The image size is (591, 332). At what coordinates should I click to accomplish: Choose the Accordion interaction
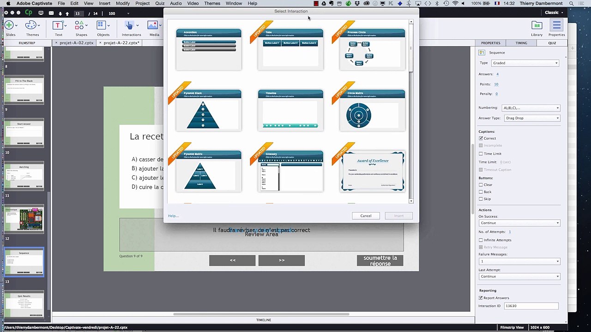tap(209, 49)
